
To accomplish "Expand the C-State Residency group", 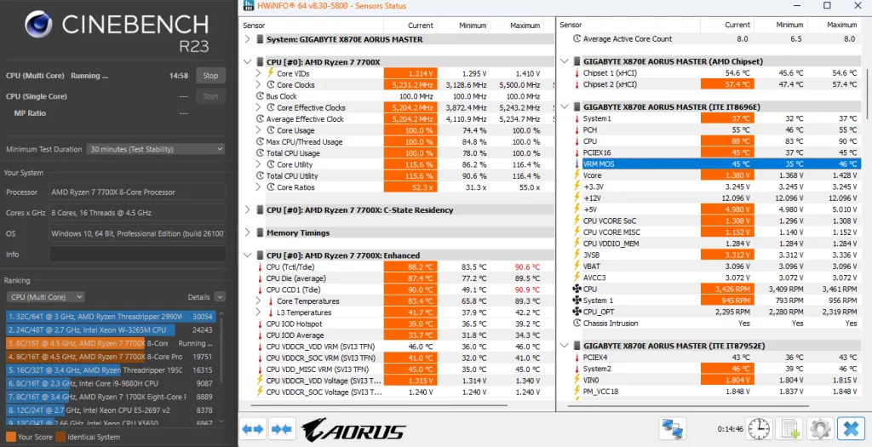I will coord(248,210).
